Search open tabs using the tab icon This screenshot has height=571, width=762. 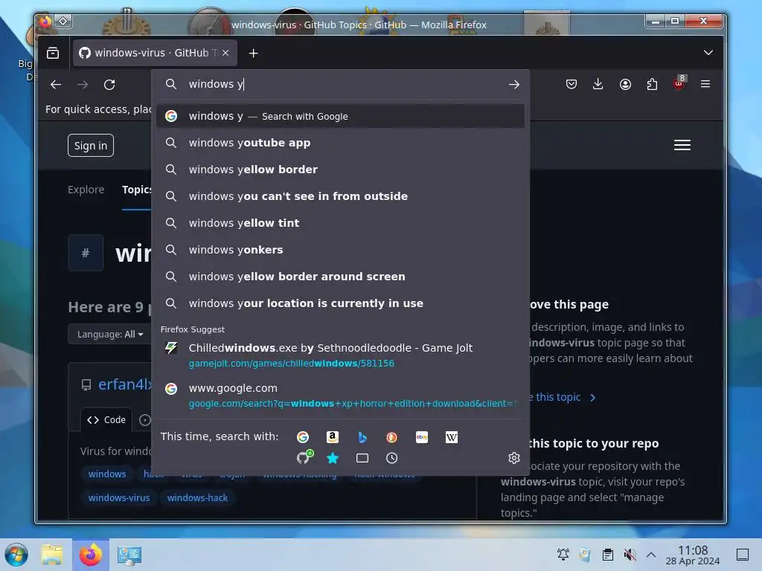pos(362,458)
